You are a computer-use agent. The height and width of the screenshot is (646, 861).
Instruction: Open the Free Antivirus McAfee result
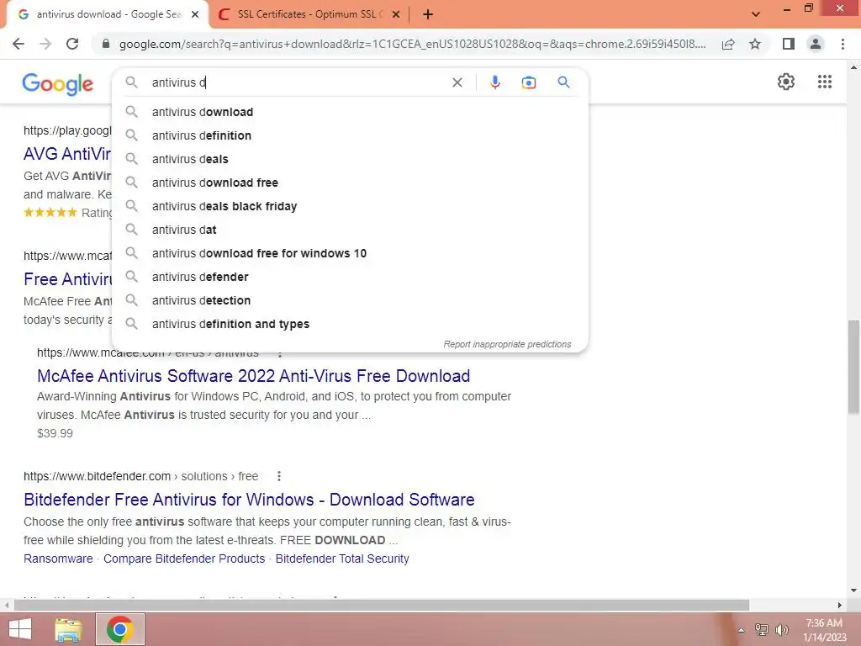[68, 279]
